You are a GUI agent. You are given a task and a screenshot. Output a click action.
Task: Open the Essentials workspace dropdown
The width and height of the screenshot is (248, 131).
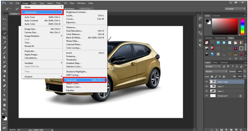point(235,9)
